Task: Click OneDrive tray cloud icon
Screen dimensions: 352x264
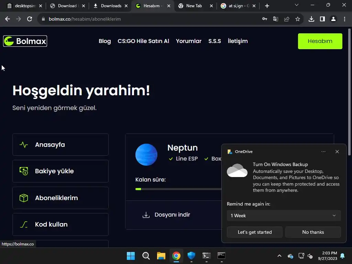Action: pos(290,256)
